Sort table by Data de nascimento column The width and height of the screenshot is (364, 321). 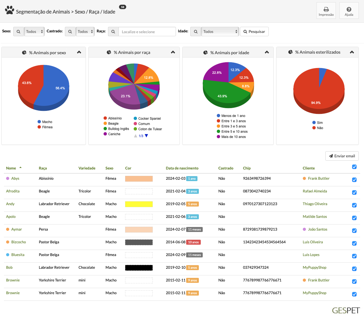(x=182, y=168)
